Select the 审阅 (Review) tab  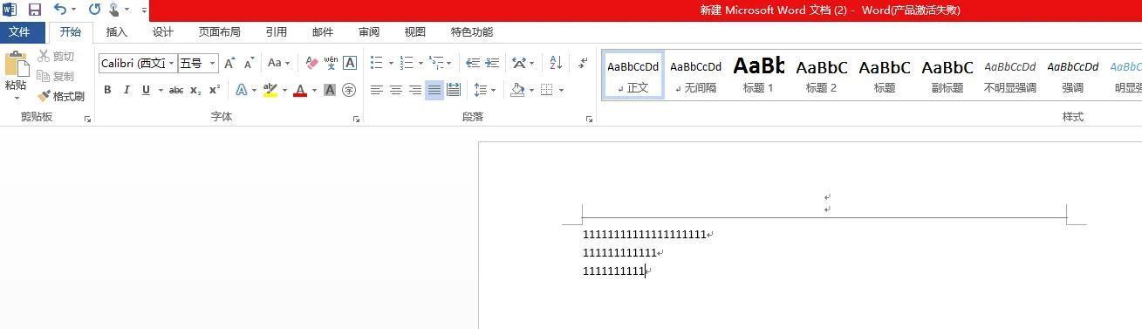(x=368, y=32)
